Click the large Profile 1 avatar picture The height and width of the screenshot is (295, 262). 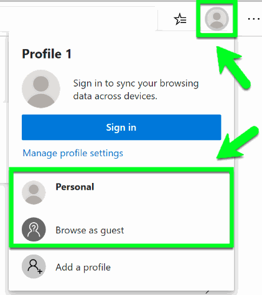click(41, 89)
